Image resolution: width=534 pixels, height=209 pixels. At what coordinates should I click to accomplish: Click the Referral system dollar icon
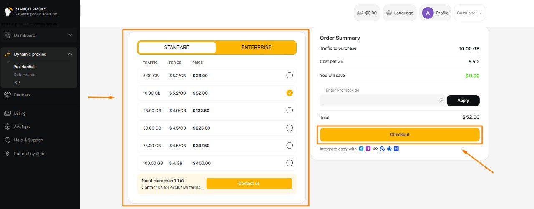point(7,154)
